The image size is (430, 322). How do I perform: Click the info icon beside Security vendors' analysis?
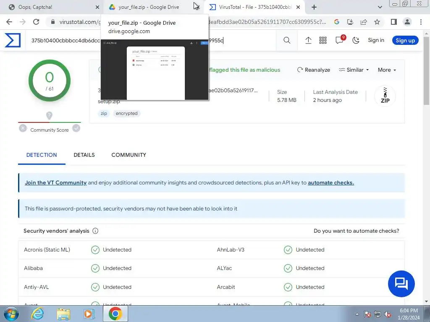[95, 231]
